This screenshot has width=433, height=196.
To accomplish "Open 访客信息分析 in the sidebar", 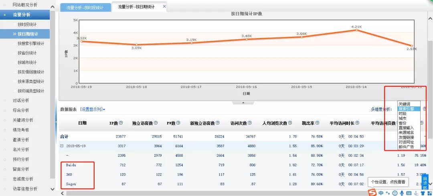I will pos(25,189).
